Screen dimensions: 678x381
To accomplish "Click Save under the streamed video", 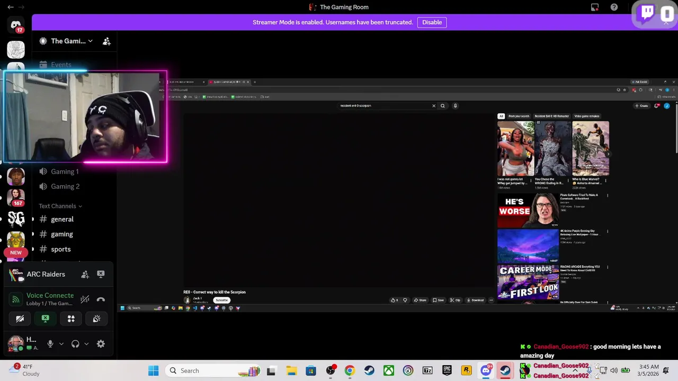I will pos(438,300).
